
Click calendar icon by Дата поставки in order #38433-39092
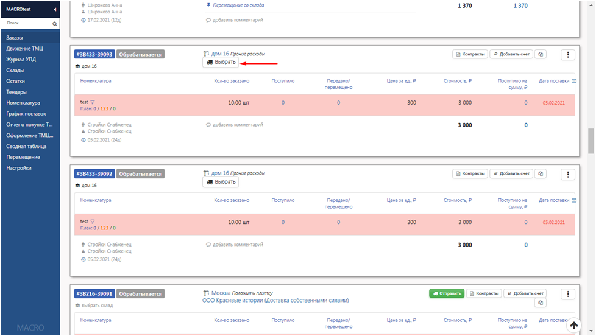(x=575, y=200)
